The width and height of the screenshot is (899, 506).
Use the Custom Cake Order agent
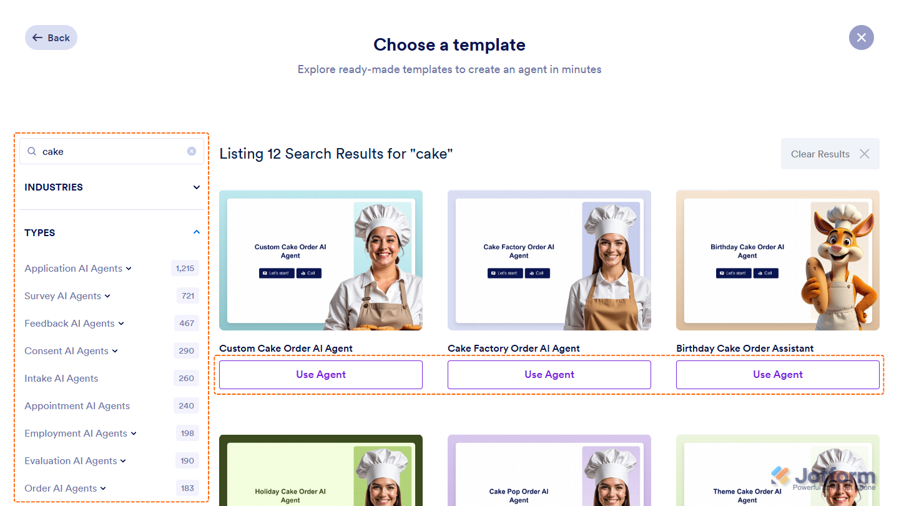[x=321, y=375]
